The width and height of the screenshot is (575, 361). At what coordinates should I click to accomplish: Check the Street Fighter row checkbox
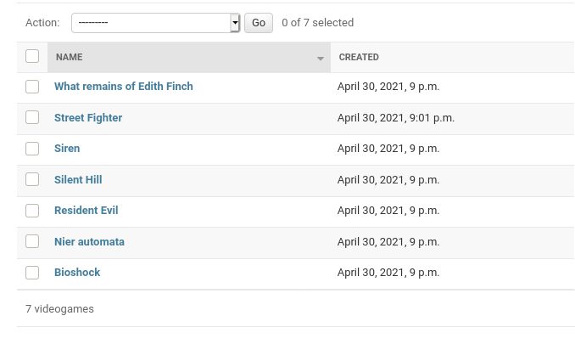tap(32, 118)
